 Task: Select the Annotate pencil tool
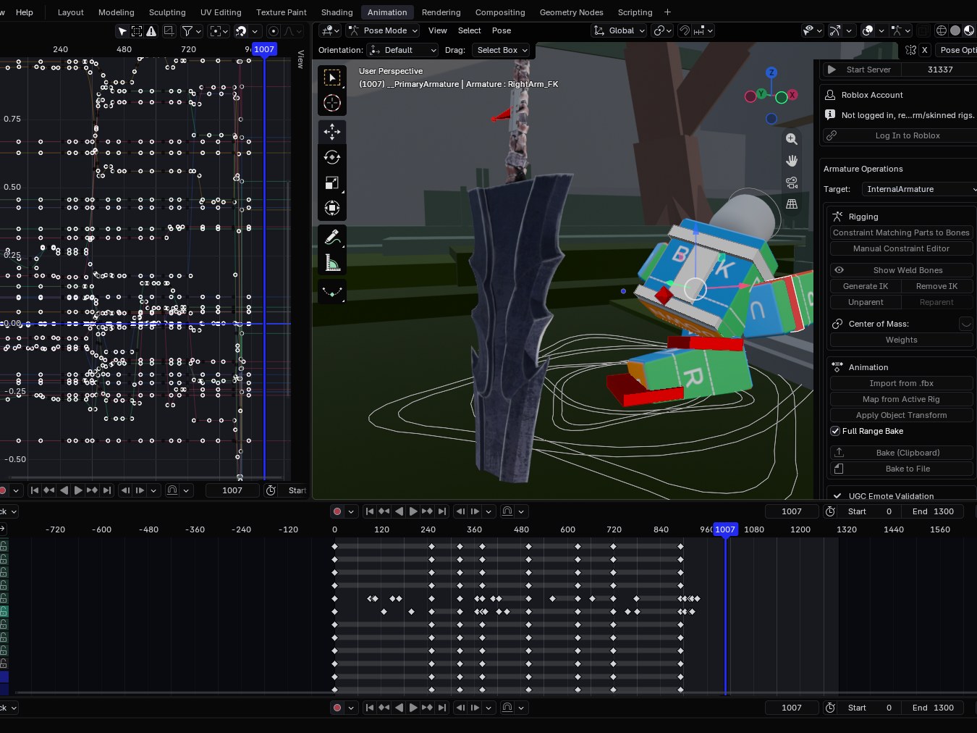tap(332, 237)
